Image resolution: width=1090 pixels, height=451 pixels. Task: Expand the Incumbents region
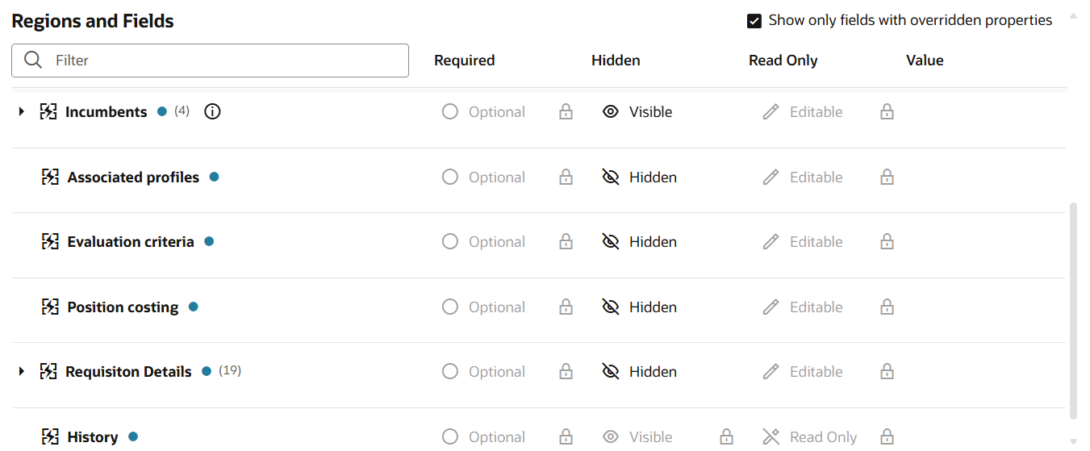[22, 112]
